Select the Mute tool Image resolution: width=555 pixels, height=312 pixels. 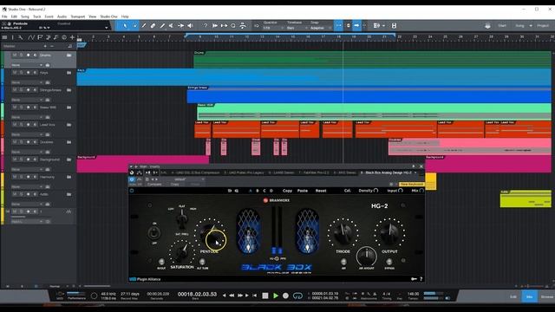click(x=172, y=26)
